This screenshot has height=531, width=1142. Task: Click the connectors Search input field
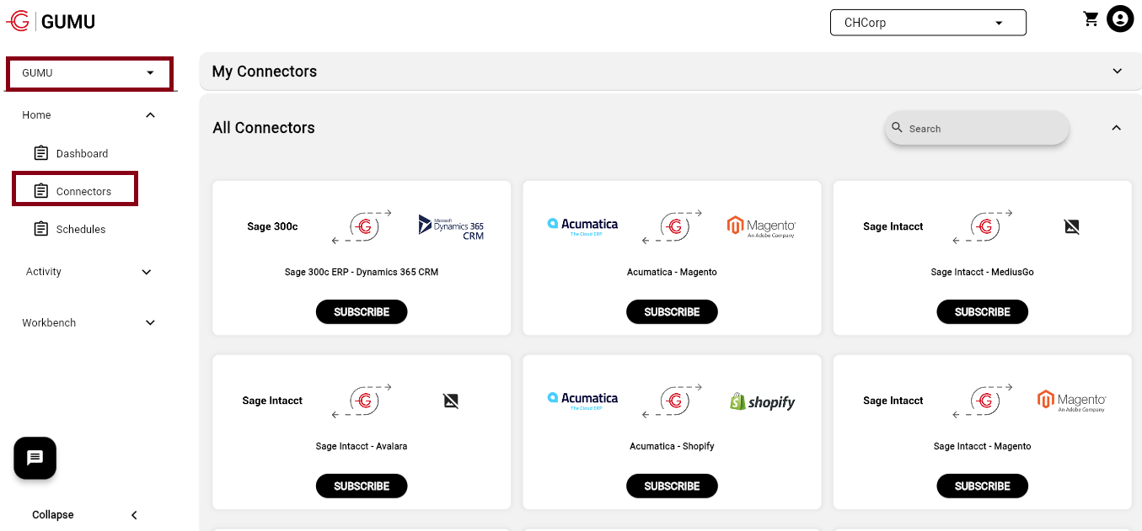tap(982, 129)
